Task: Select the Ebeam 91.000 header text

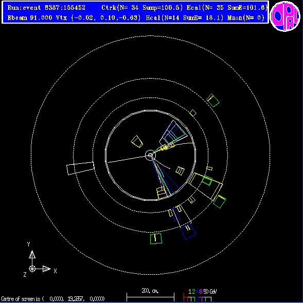Action: pyautogui.click(x=30, y=18)
